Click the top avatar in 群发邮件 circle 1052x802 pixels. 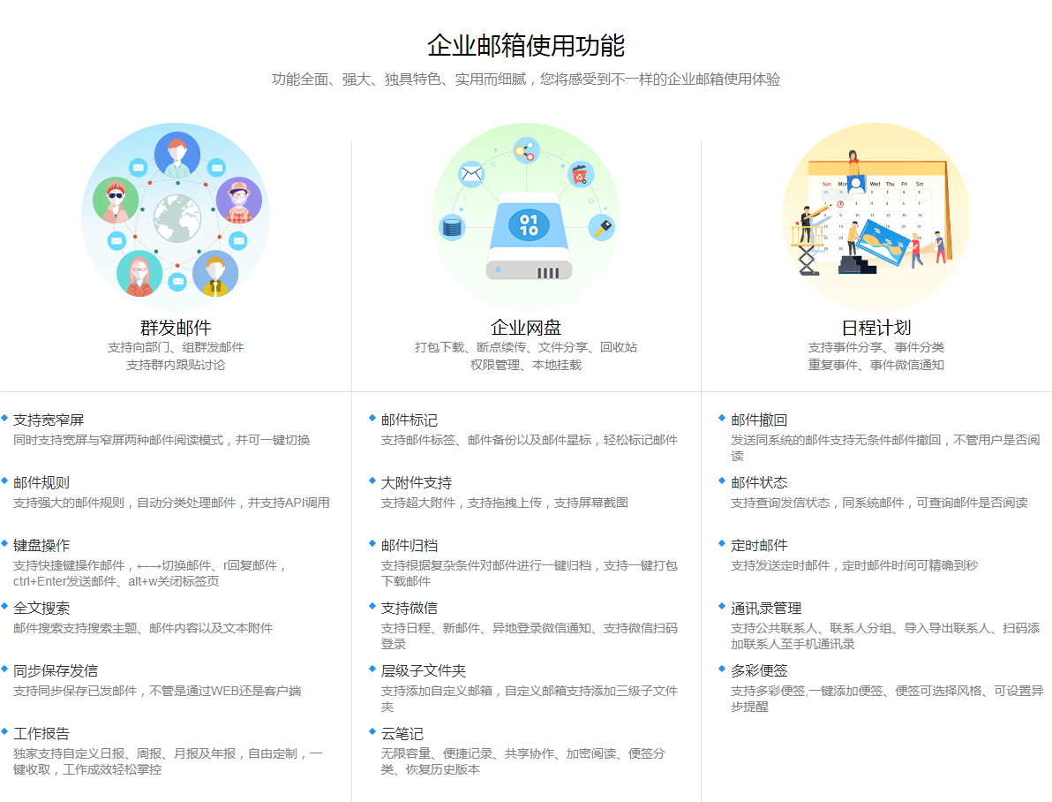coord(177,155)
